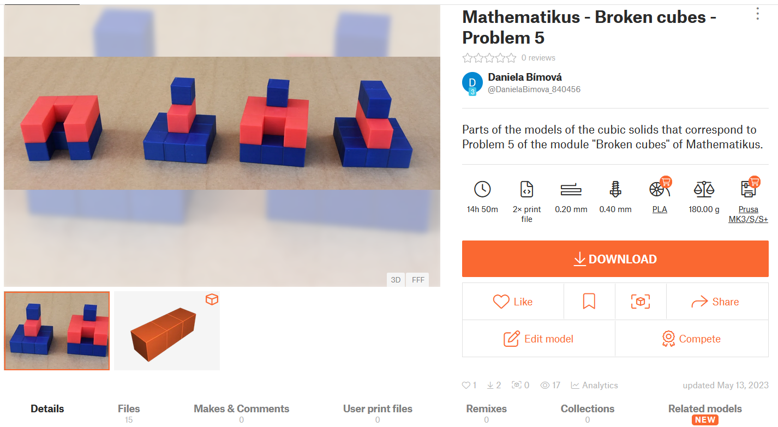This screenshot has height=427, width=778.
Task: Click the PLA material link
Action: (660, 209)
